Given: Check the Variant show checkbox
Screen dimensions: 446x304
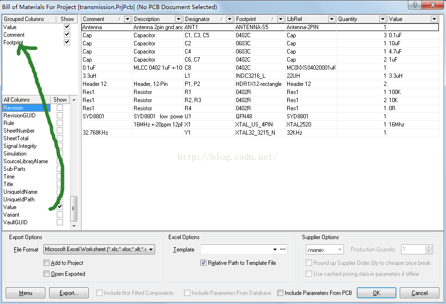Looking at the screenshot, I should [60, 215].
